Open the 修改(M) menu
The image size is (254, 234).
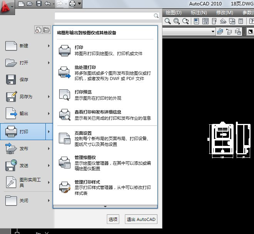(224, 12)
